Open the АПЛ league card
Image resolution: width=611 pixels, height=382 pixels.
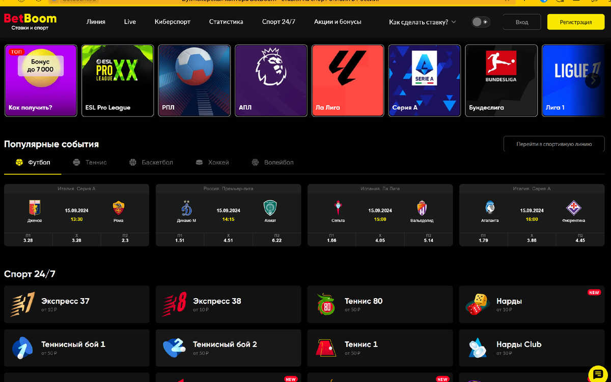pyautogui.click(x=271, y=80)
